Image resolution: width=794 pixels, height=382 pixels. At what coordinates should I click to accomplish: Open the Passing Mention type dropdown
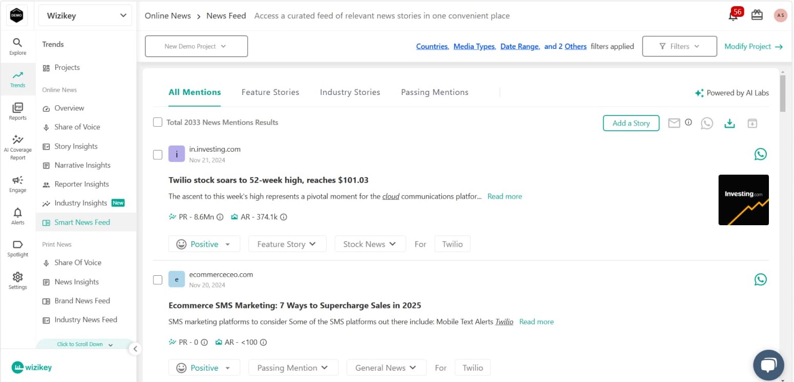[x=293, y=368]
